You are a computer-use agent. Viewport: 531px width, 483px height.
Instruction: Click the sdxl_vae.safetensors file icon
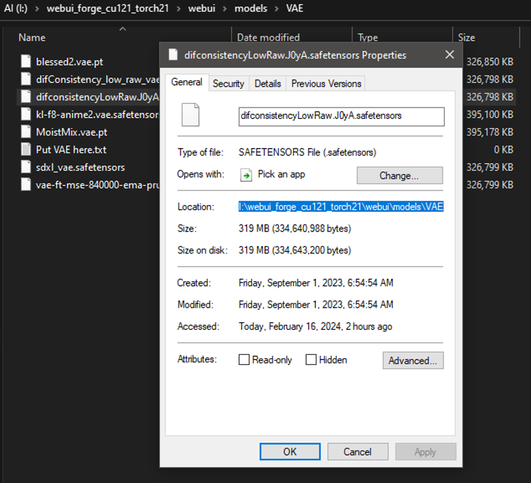(x=26, y=167)
